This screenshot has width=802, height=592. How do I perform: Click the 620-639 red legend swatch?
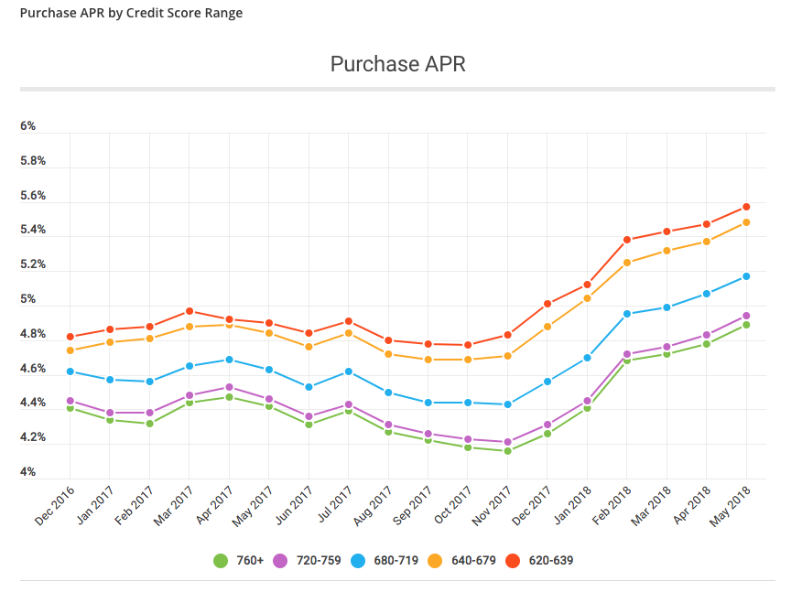point(515,560)
